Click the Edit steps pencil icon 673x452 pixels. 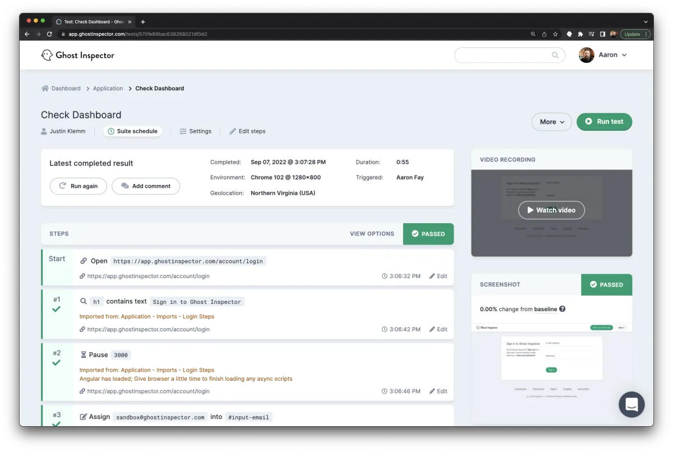233,131
